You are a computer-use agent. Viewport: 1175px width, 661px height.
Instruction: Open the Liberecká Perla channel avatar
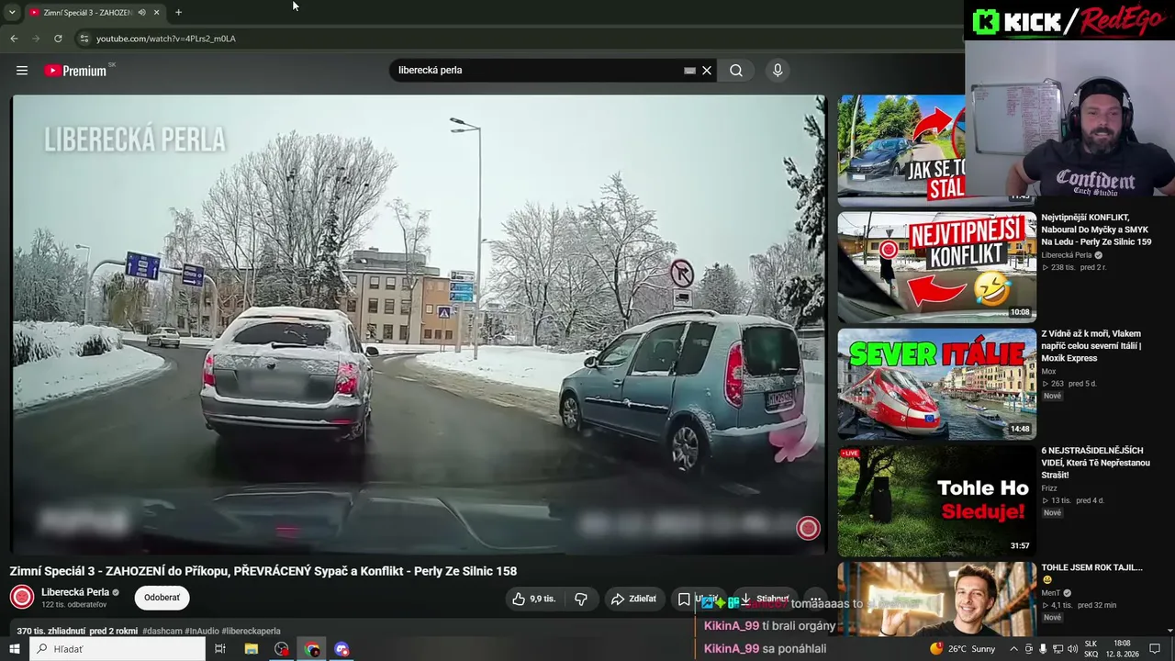tap(21, 597)
